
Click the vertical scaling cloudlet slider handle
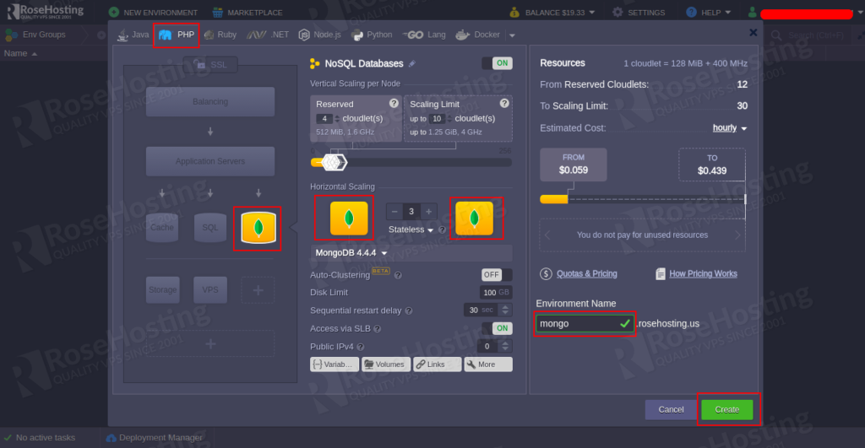coord(333,162)
